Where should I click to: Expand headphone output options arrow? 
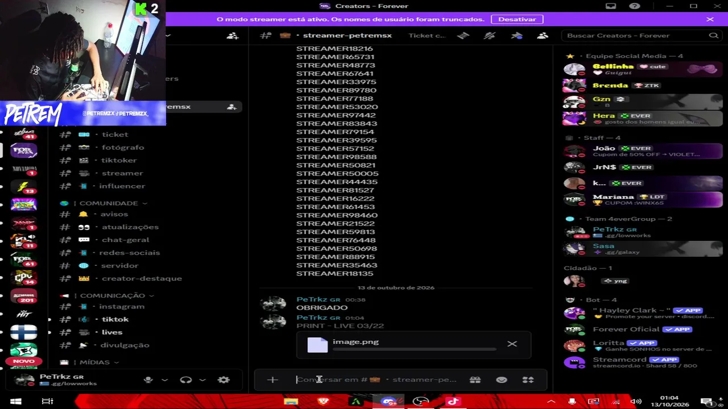pyautogui.click(x=202, y=379)
